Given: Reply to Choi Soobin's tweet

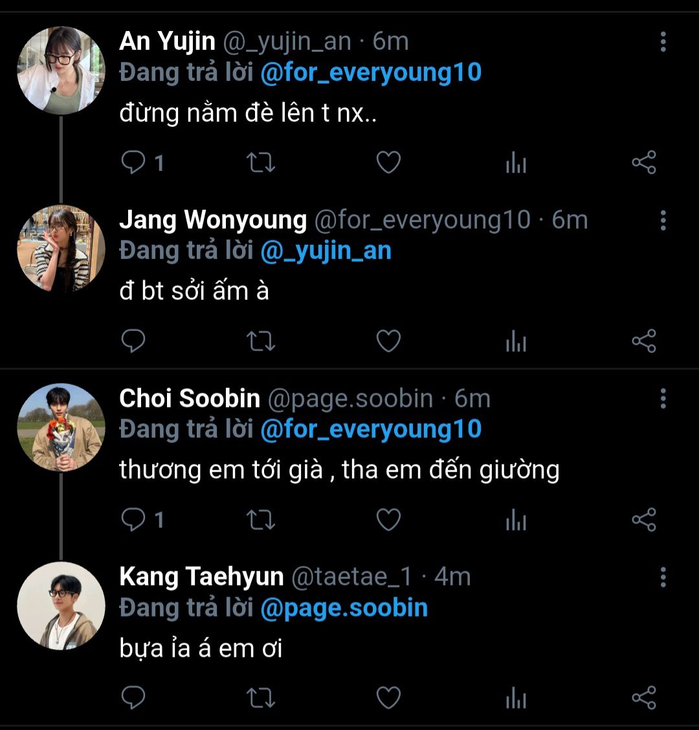Looking at the screenshot, I should 133,519.
